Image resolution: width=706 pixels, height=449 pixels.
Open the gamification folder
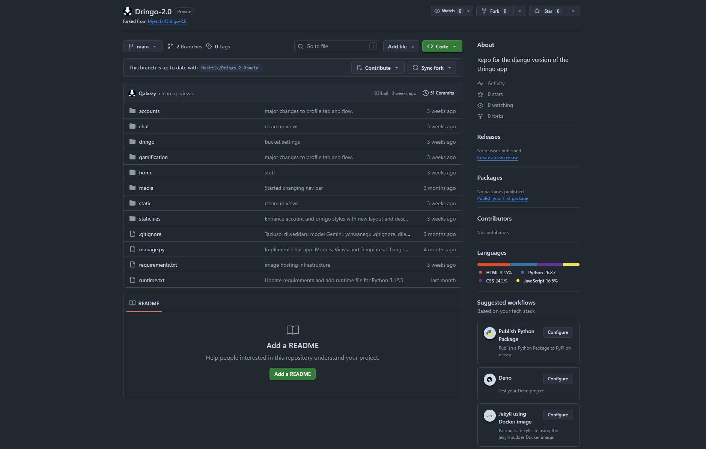(x=154, y=157)
